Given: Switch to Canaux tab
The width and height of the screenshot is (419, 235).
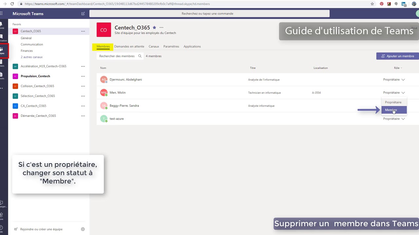Looking at the screenshot, I should tap(154, 46).
